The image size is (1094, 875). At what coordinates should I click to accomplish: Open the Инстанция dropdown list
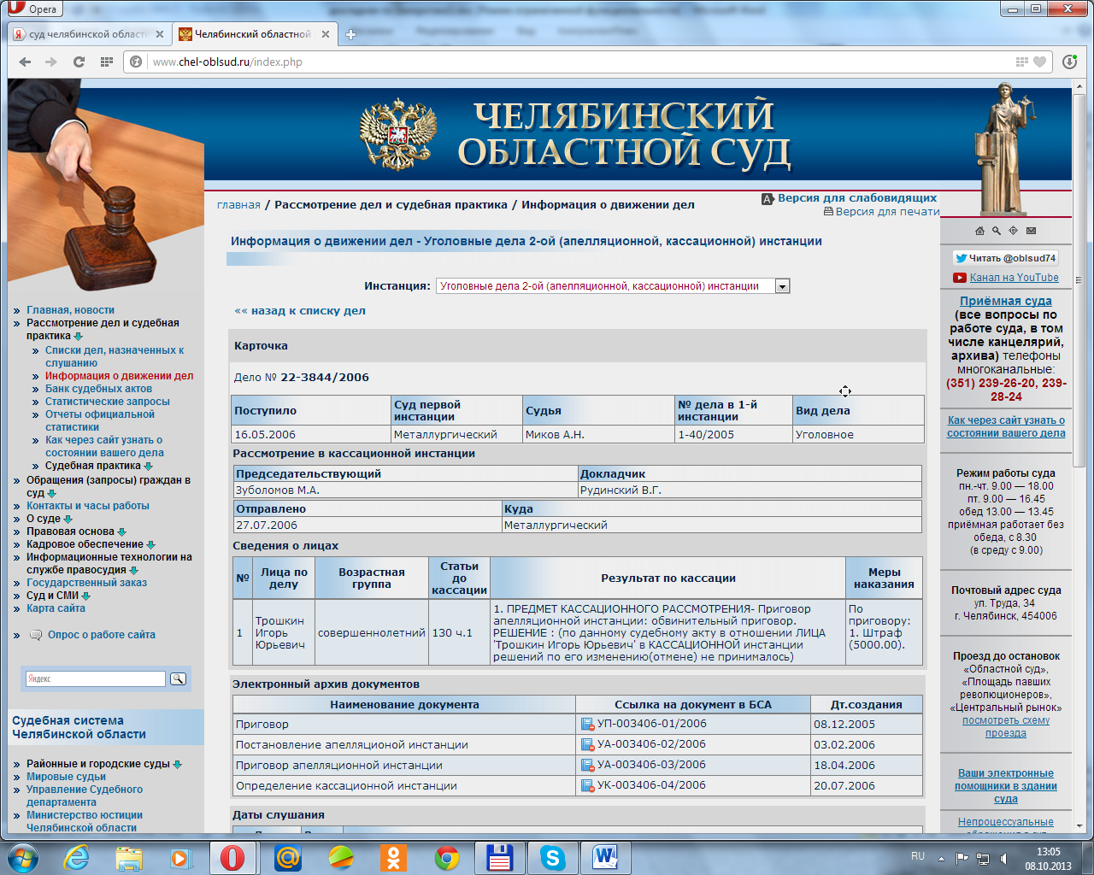click(782, 286)
